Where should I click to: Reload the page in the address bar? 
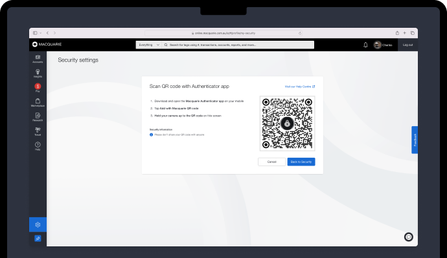[x=300, y=33]
